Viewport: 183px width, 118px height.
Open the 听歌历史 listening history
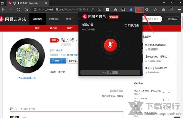point(132,25)
